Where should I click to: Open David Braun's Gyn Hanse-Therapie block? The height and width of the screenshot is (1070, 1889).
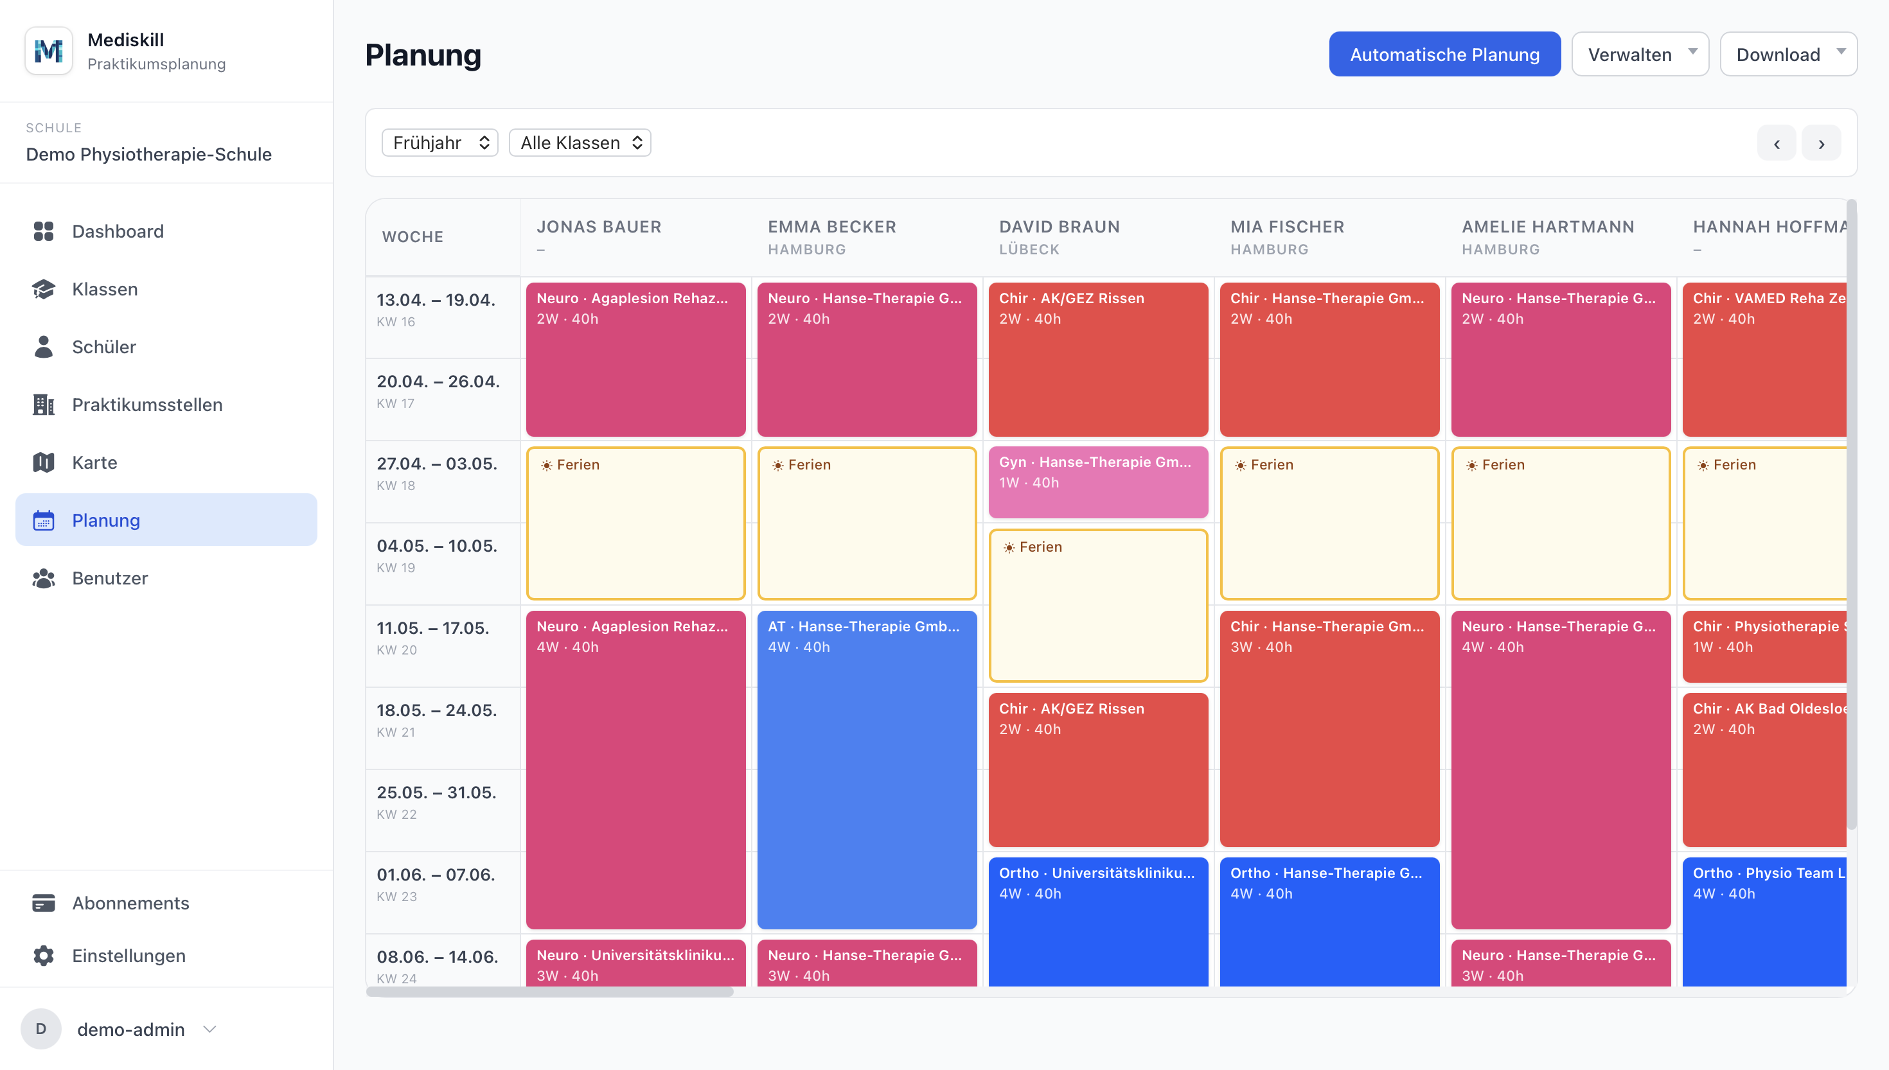pos(1097,482)
